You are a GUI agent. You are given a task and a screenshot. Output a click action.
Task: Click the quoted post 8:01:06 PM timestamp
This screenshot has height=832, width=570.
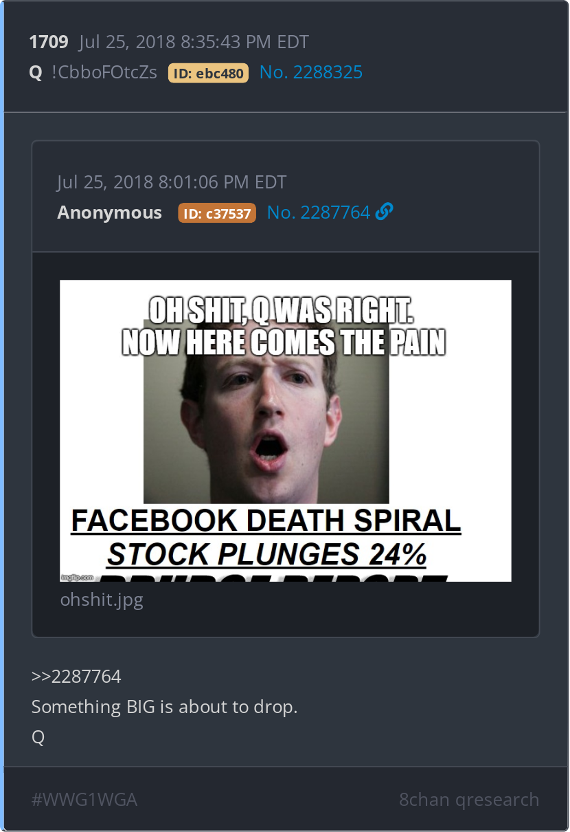pos(172,182)
